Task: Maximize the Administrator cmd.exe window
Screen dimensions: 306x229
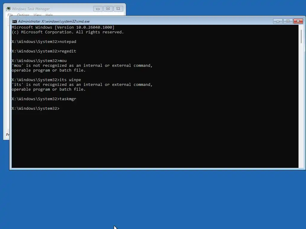Action: click(288, 21)
